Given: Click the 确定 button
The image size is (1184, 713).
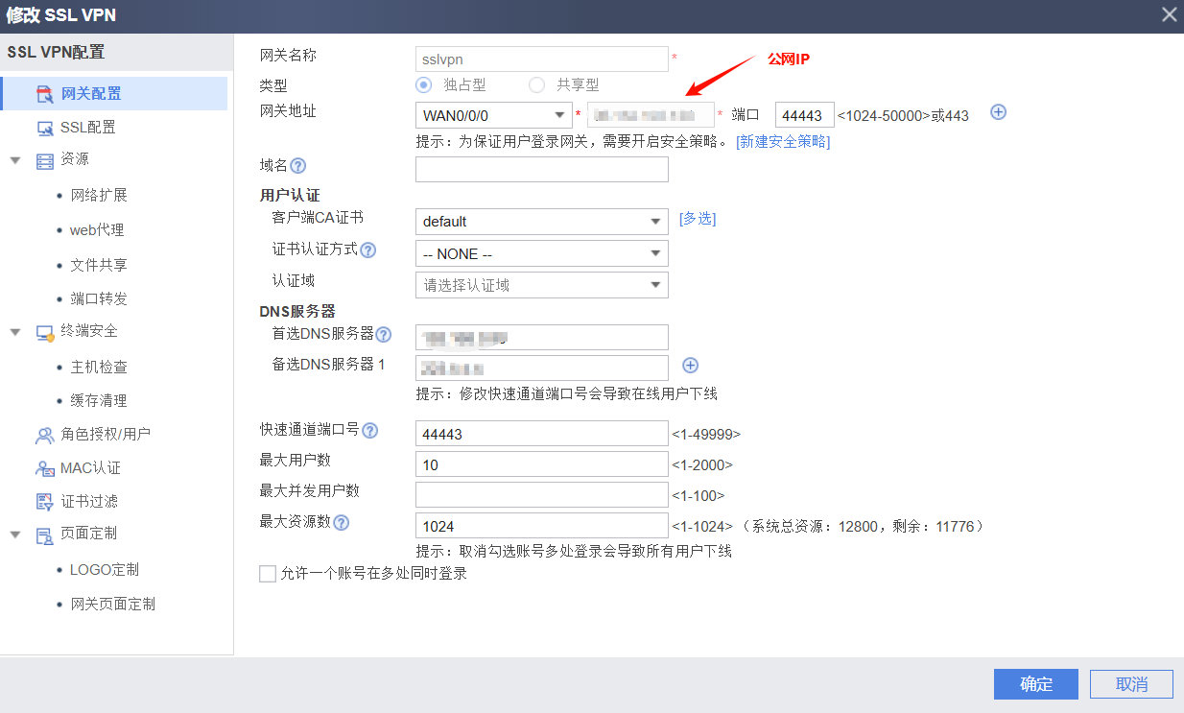Looking at the screenshot, I should click(x=1036, y=684).
